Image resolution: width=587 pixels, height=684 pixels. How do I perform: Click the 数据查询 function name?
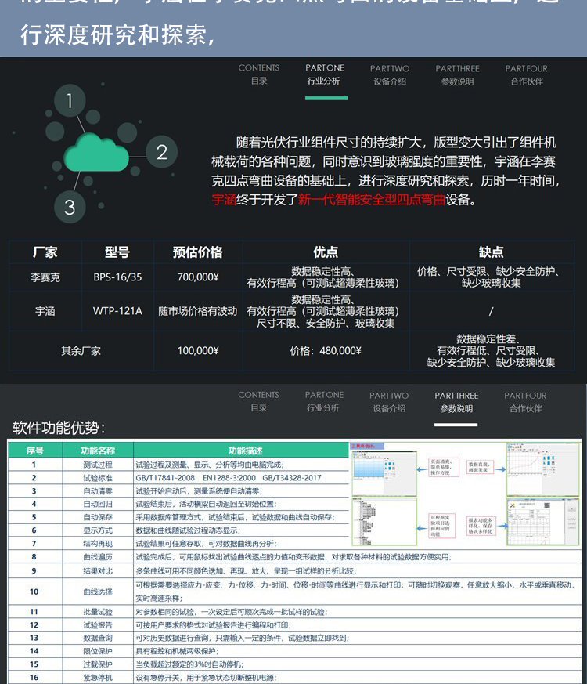(98, 638)
